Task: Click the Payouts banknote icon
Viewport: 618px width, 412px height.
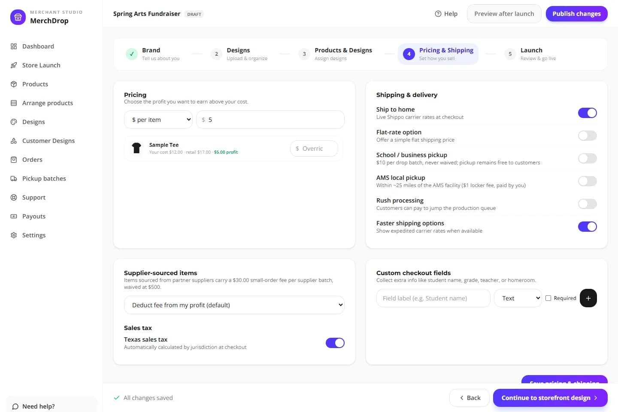Action: point(14,216)
